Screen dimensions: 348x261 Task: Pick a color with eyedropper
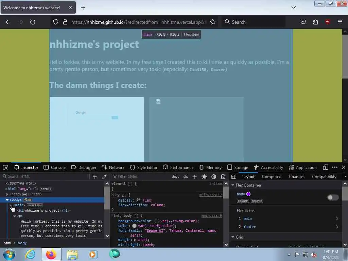point(104,177)
